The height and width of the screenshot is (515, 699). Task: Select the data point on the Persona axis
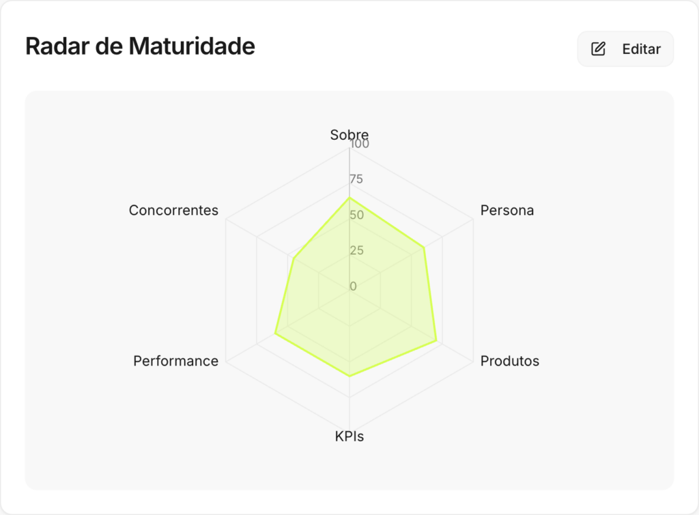point(425,248)
